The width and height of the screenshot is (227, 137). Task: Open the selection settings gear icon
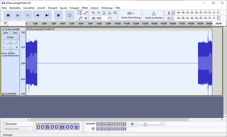(x=93, y=129)
